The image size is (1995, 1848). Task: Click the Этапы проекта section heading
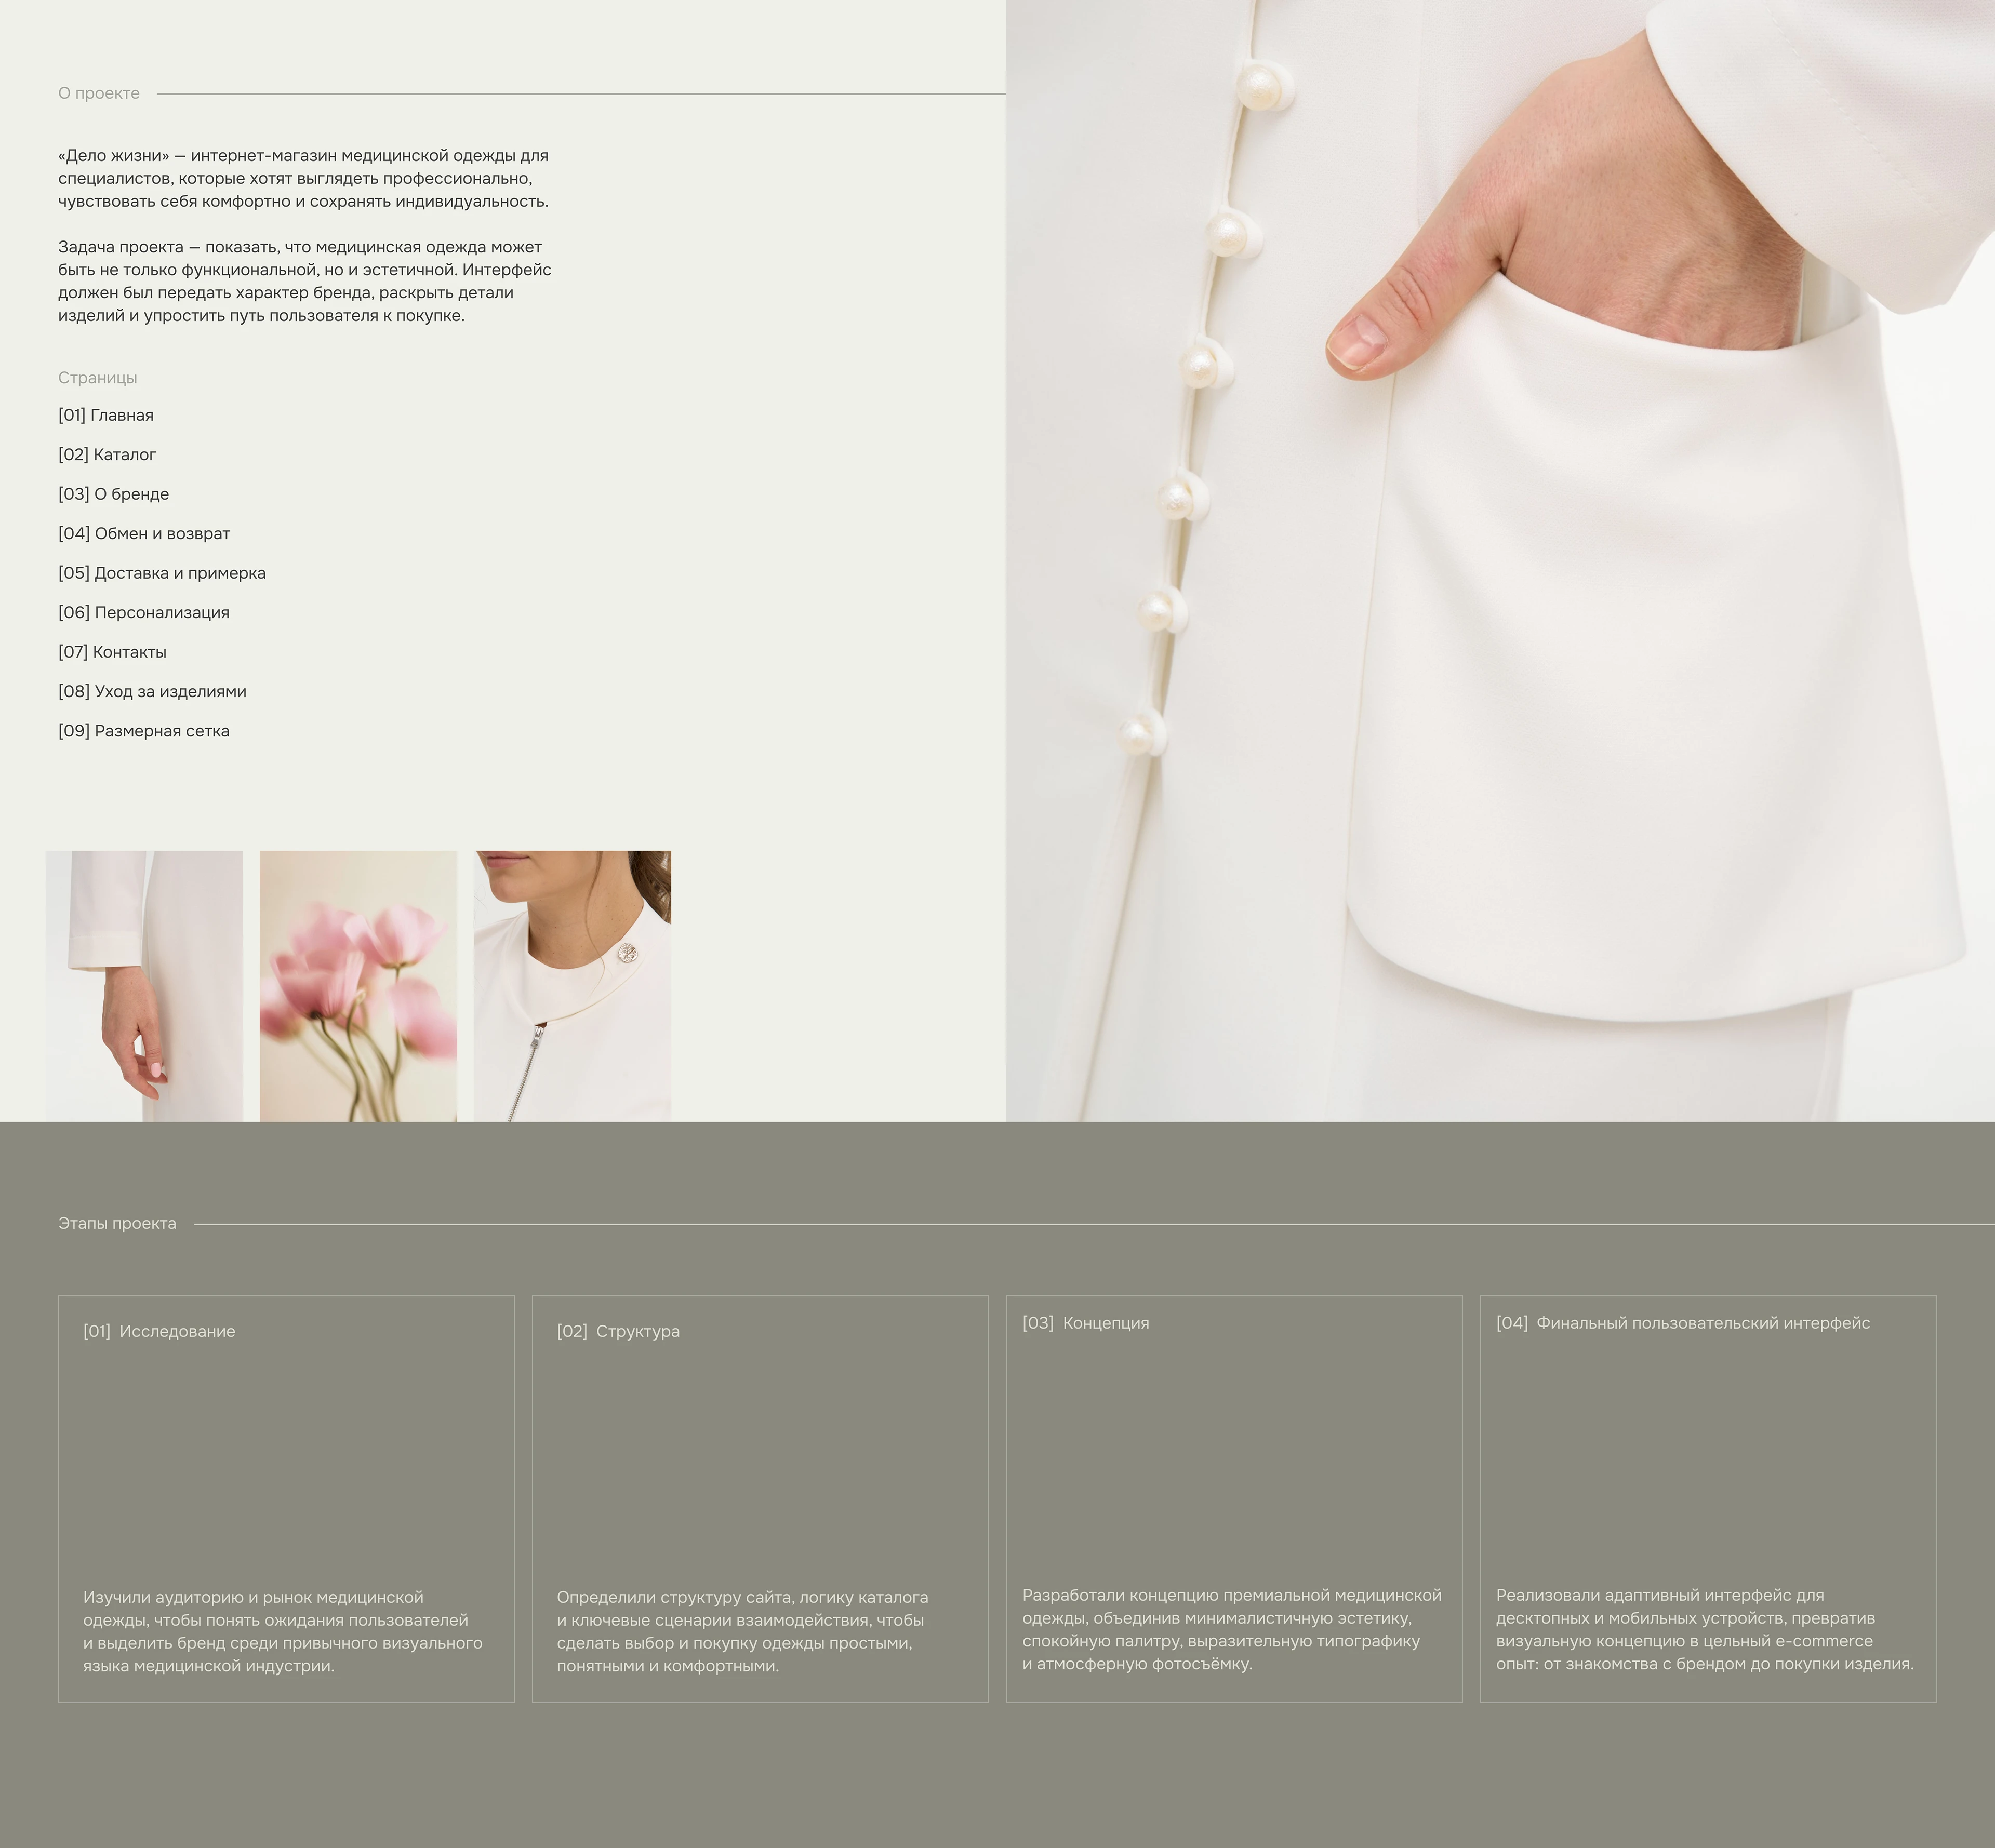(x=117, y=1223)
